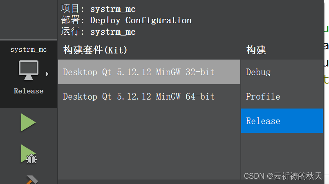Click the 构建 column header
This screenshot has height=184, width=329.
point(256,50)
